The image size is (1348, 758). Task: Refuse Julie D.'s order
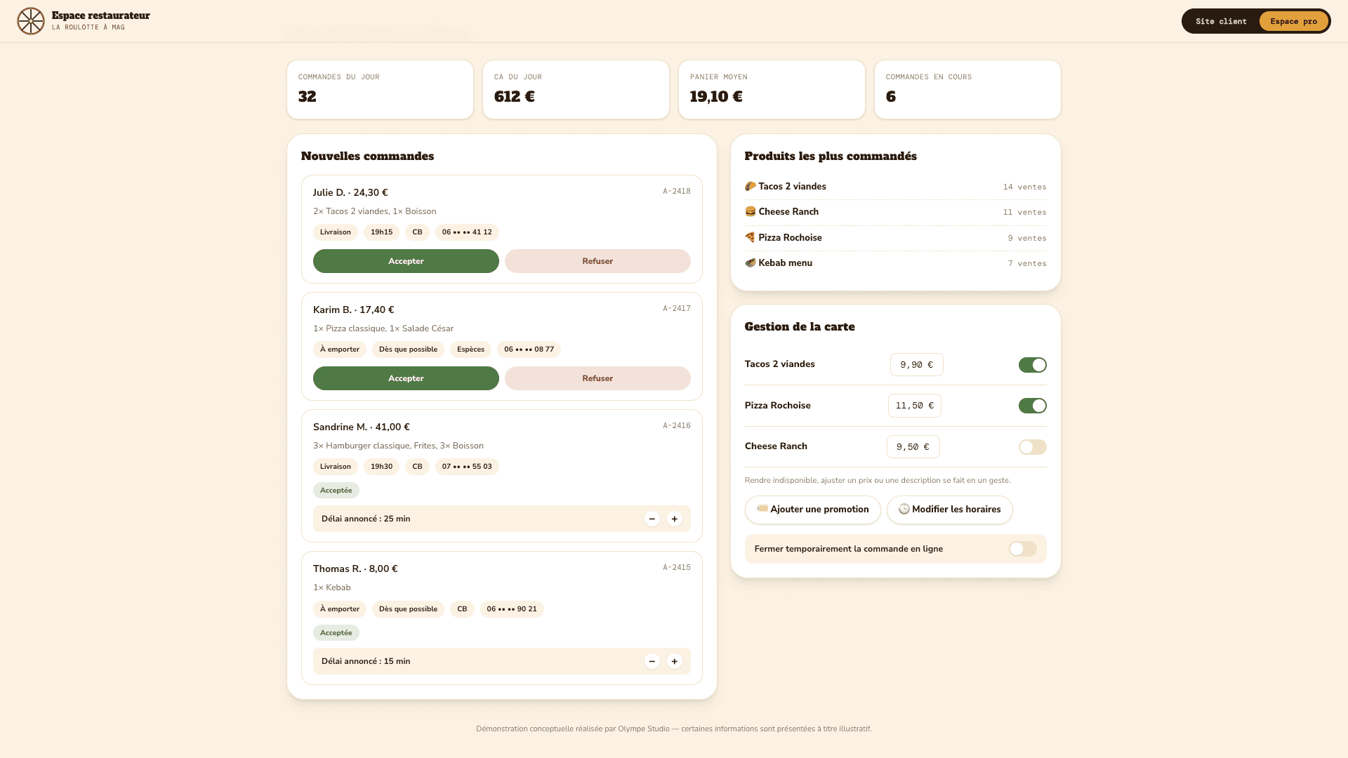pyautogui.click(x=597, y=261)
